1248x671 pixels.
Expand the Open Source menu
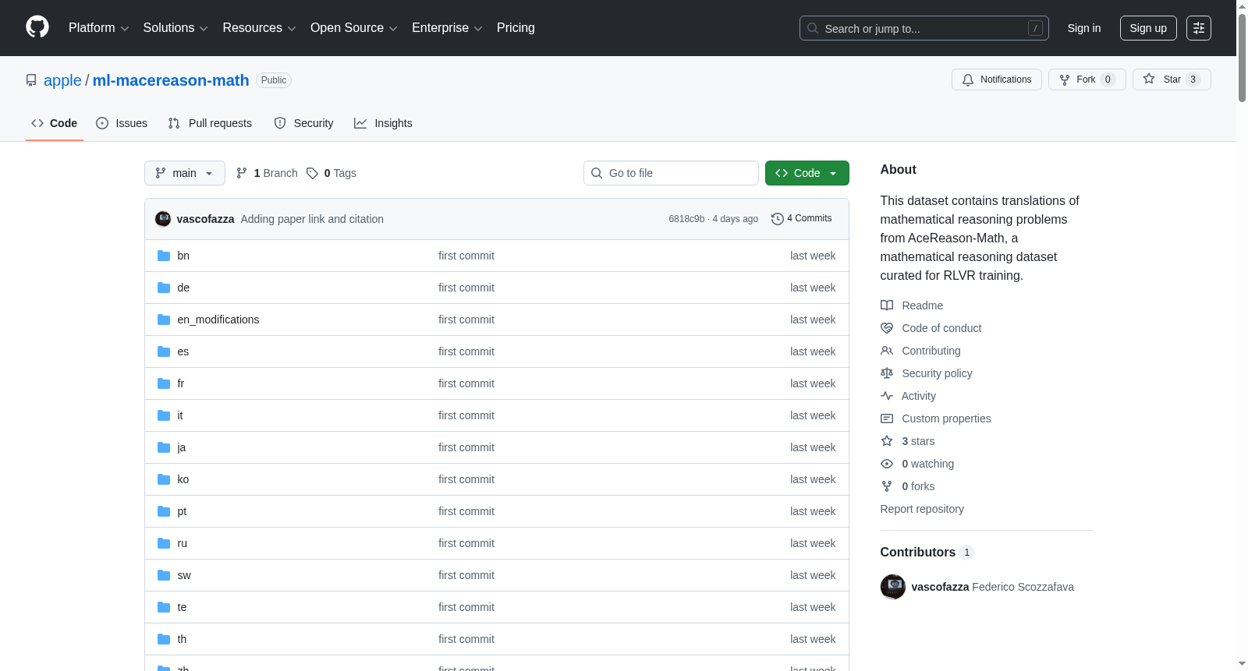[x=354, y=28]
